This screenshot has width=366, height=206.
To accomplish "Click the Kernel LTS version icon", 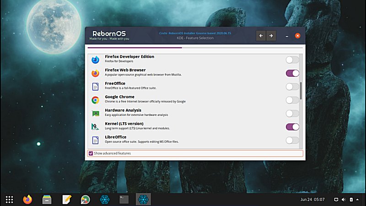I will click(95, 127).
